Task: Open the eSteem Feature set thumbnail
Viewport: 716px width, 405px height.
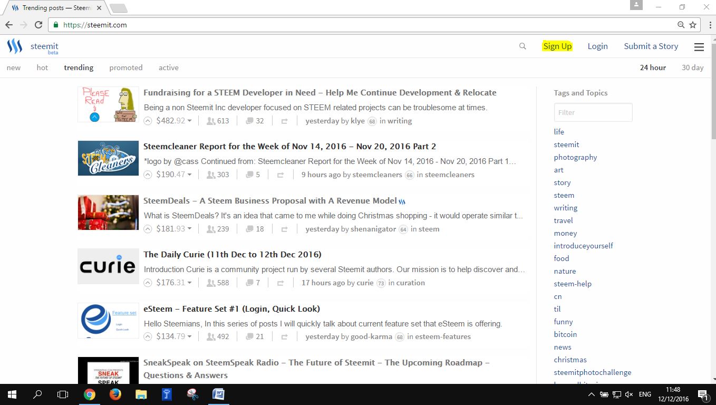Action: [x=108, y=321]
